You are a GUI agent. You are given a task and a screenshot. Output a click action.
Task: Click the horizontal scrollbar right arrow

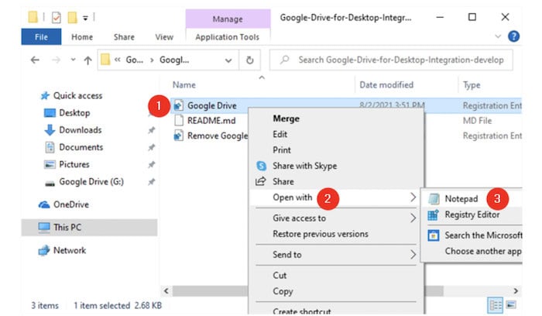(x=516, y=291)
